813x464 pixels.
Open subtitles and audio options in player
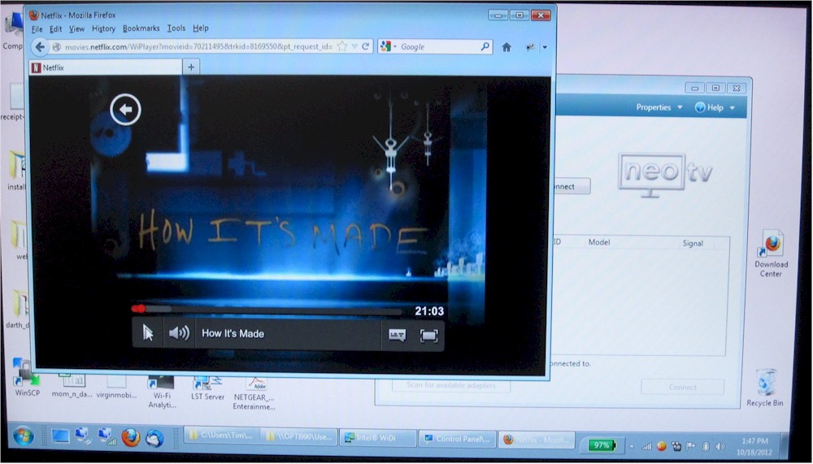pos(398,336)
